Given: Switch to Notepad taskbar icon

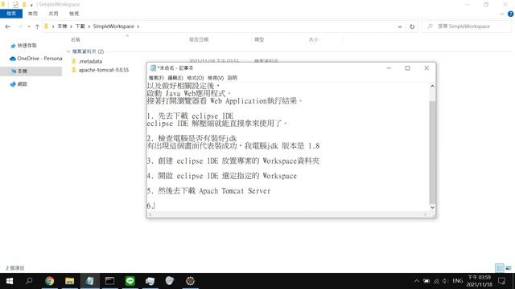Looking at the screenshot, I should click(x=89, y=281).
